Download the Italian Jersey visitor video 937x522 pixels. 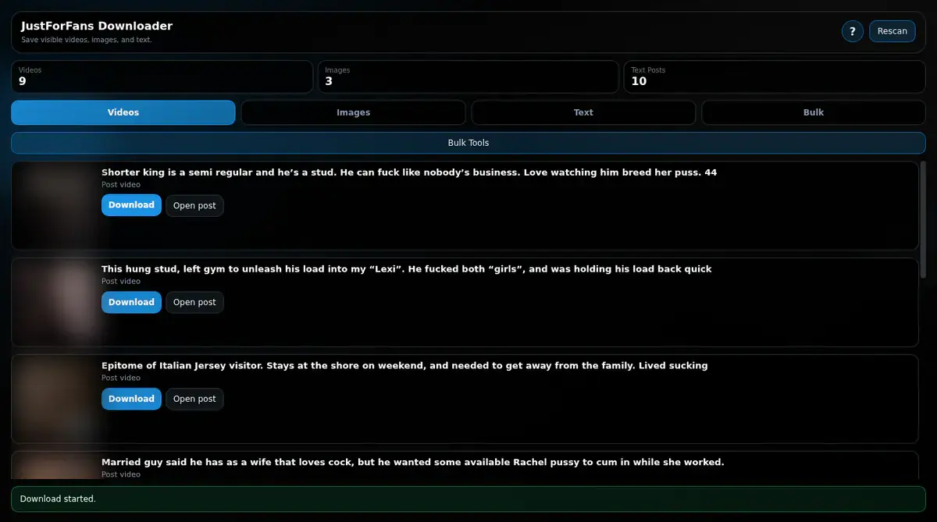tap(131, 399)
